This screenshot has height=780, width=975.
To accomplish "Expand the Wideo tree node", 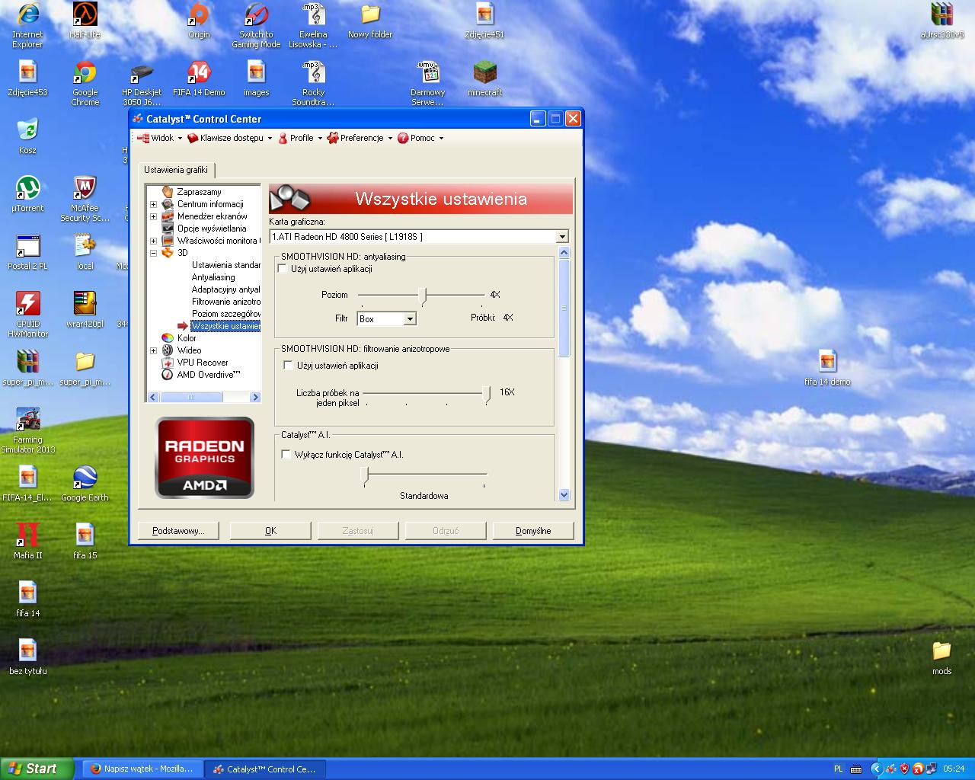I will 153,350.
